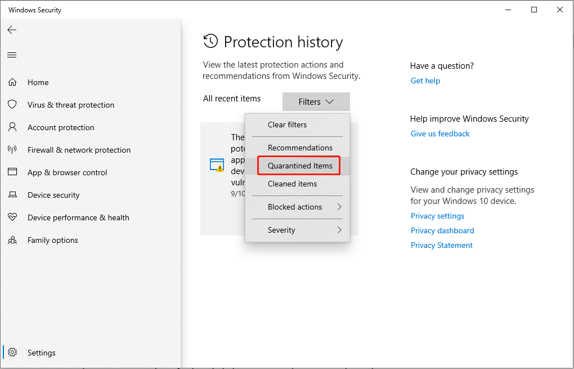The image size is (574, 369).
Task: Open the Privacy dashboard link
Action: point(442,230)
